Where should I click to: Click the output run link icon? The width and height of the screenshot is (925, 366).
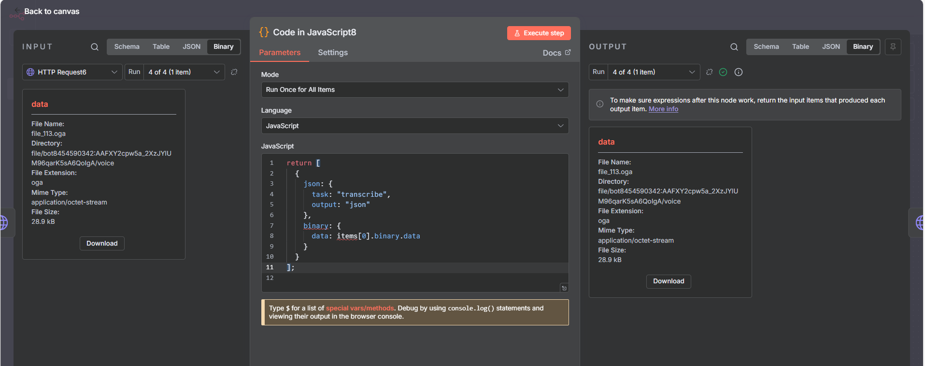click(709, 72)
